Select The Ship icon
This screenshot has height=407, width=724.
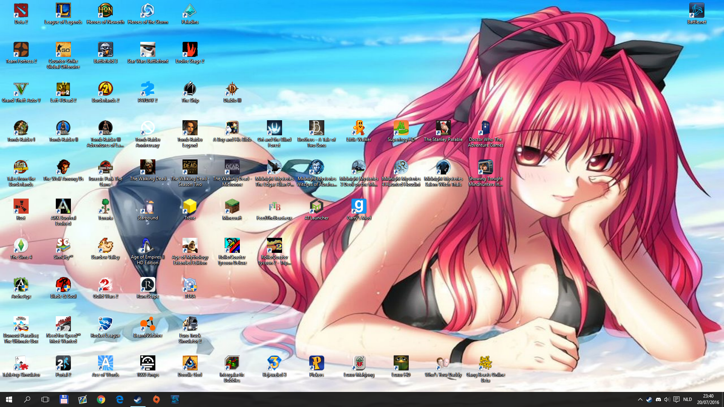click(x=190, y=92)
